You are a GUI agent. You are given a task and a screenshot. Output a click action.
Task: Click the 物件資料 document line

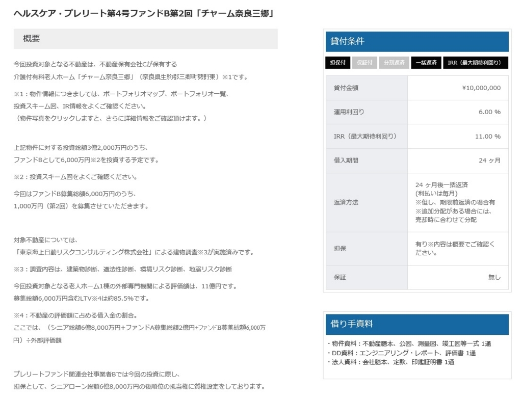[409, 344]
